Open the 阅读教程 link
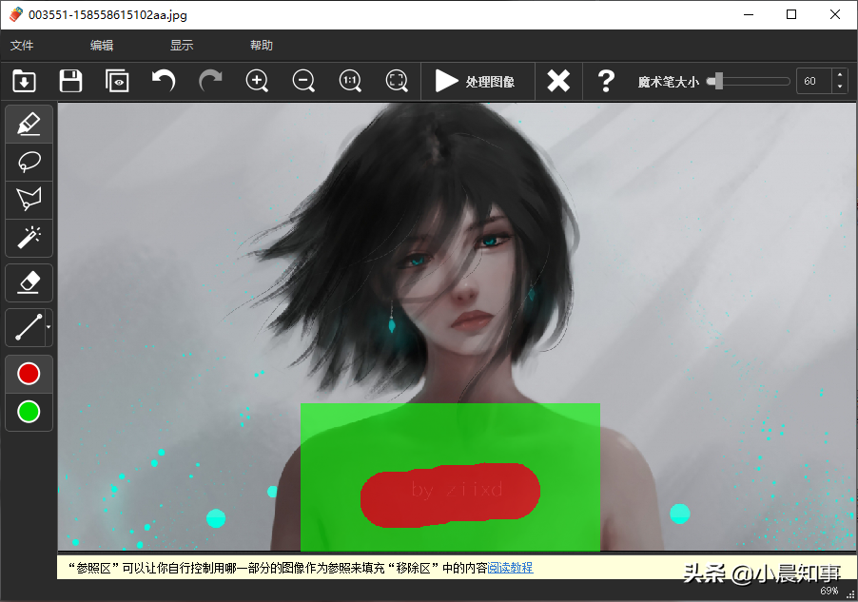The height and width of the screenshot is (602, 858). point(510,568)
